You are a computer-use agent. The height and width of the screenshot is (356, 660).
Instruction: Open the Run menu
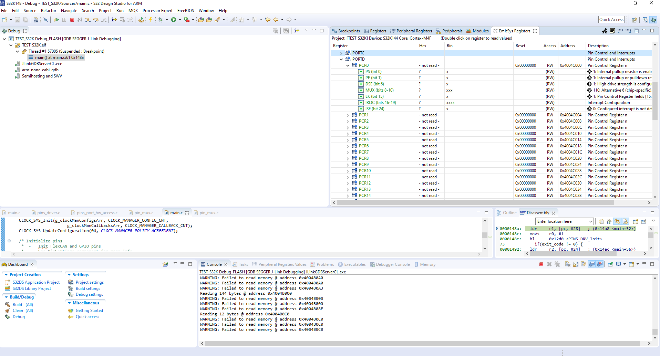pyautogui.click(x=120, y=11)
